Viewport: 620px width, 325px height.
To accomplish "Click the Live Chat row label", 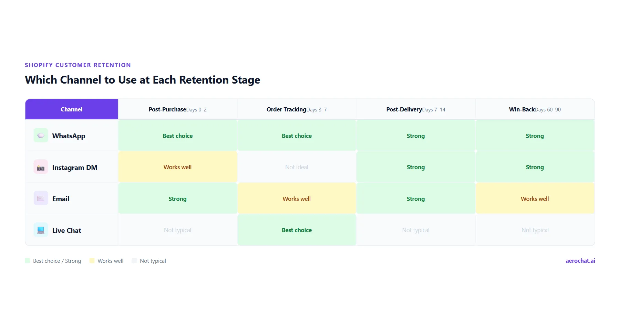I will pyautogui.click(x=66, y=230).
